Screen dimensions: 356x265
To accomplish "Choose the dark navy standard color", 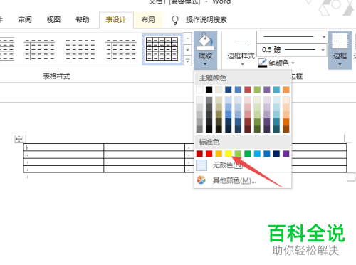I will 276,154.
